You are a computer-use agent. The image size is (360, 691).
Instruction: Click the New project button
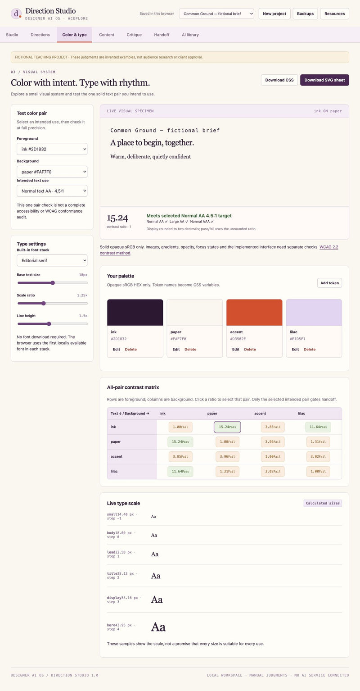(274, 14)
